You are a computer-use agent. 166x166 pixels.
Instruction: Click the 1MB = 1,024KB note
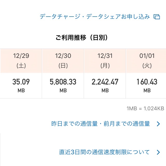click(145, 109)
